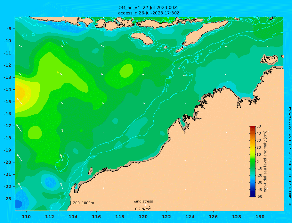The width and height of the screenshot is (292, 223).
Task: Click latitude axis label -11
Action: [x=7, y=53]
